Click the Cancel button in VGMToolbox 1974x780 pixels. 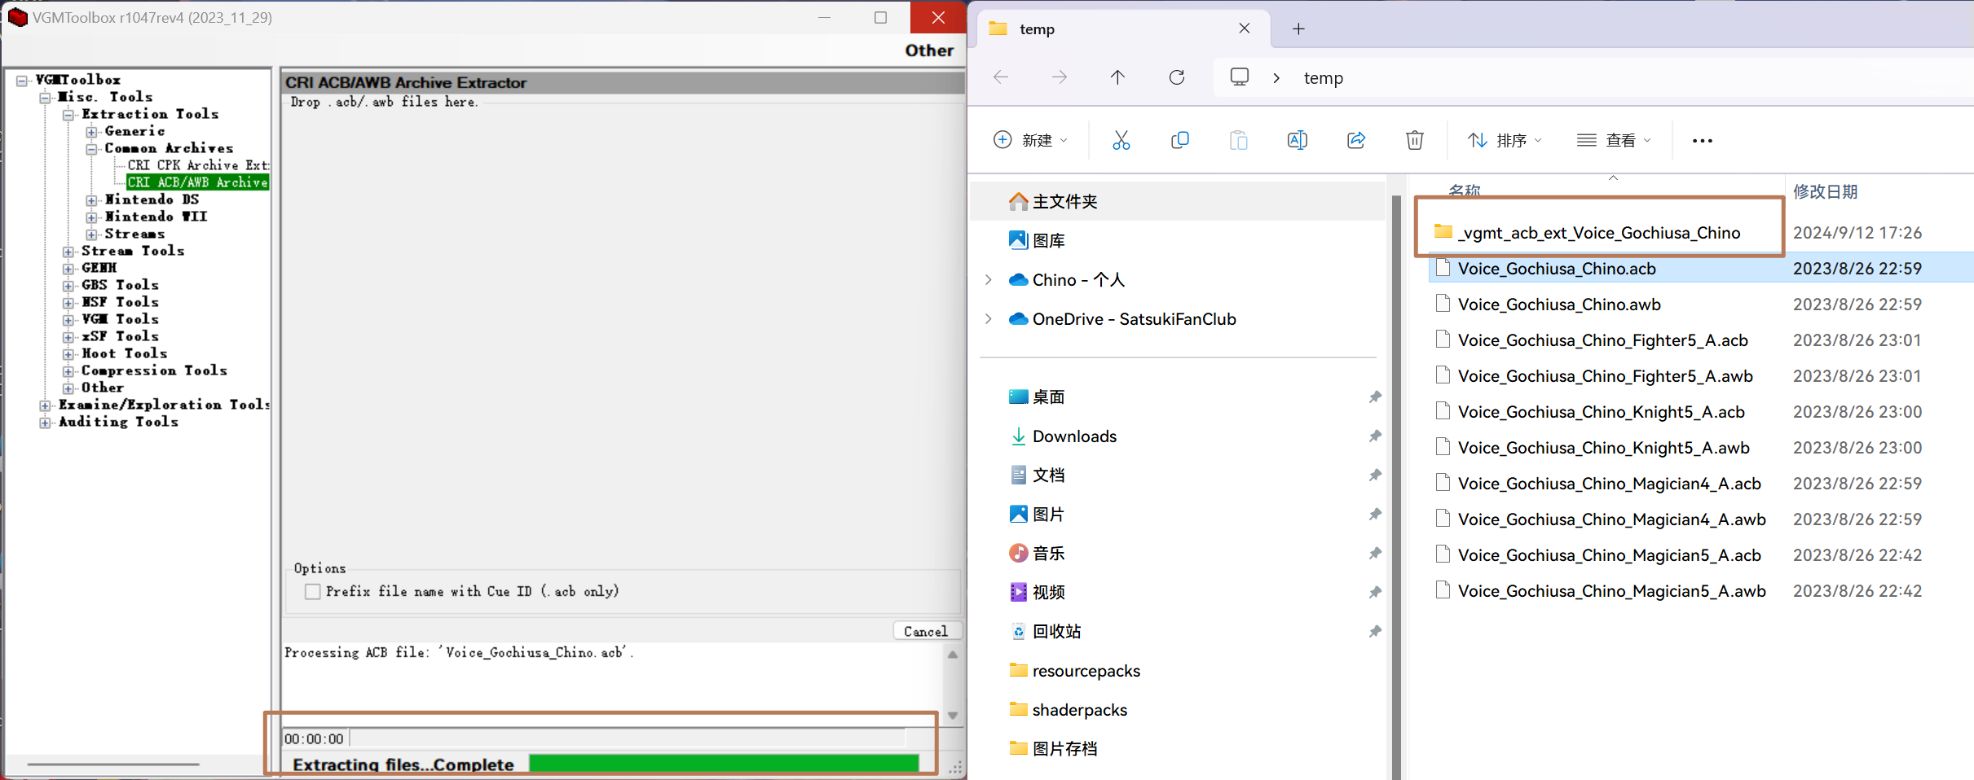926,631
